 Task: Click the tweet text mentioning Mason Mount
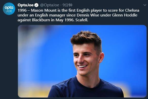pyautogui.click(x=78, y=15)
